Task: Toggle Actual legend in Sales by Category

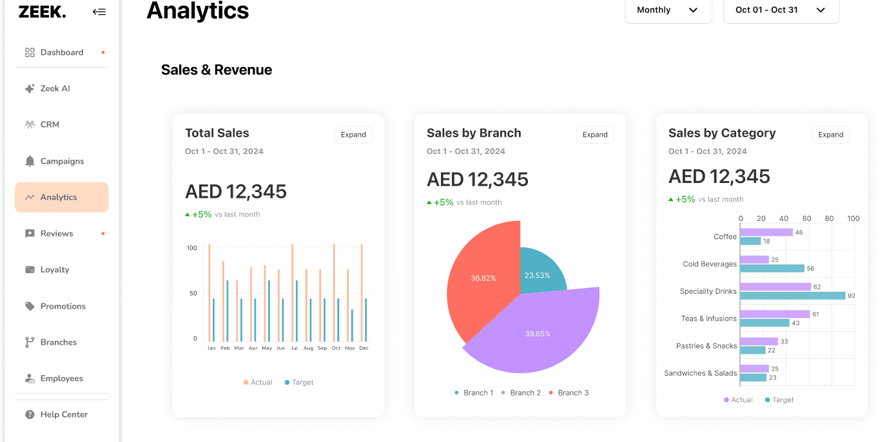Action: click(738, 400)
